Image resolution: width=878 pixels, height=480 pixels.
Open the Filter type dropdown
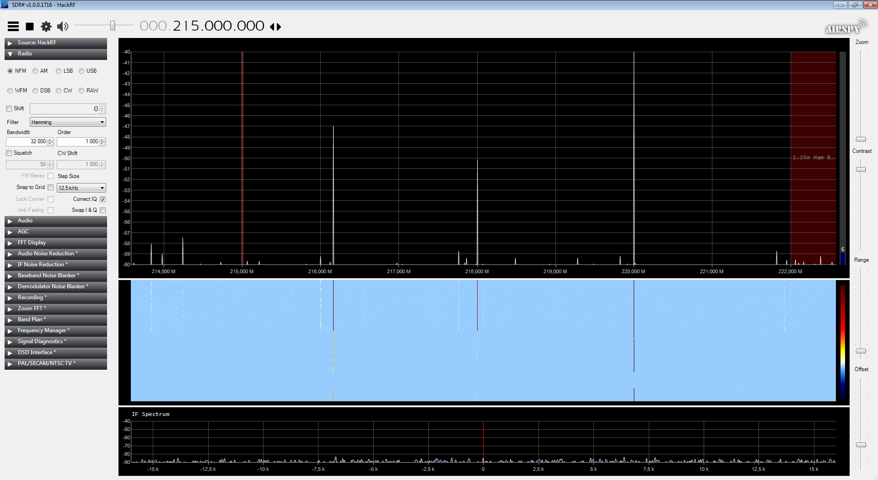pos(68,122)
